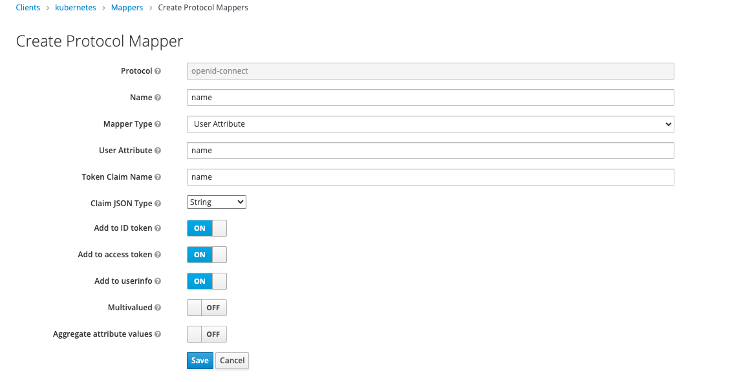Open kubernetes breadcrumb link
Viewport: 730px width, 382px height.
point(76,8)
